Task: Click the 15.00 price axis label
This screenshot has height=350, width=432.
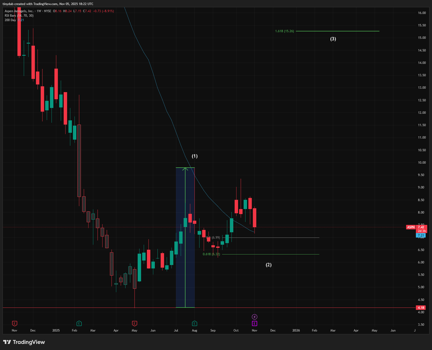Action: coord(422,38)
